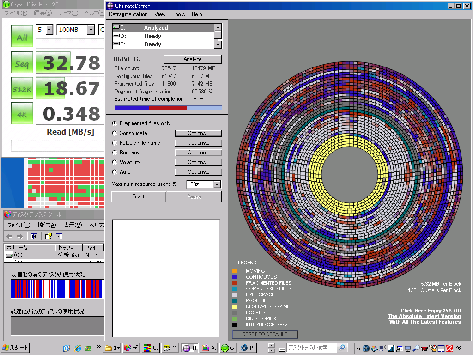Select the Fragmented files only radio button
This screenshot has width=473, height=355.
pos(115,123)
